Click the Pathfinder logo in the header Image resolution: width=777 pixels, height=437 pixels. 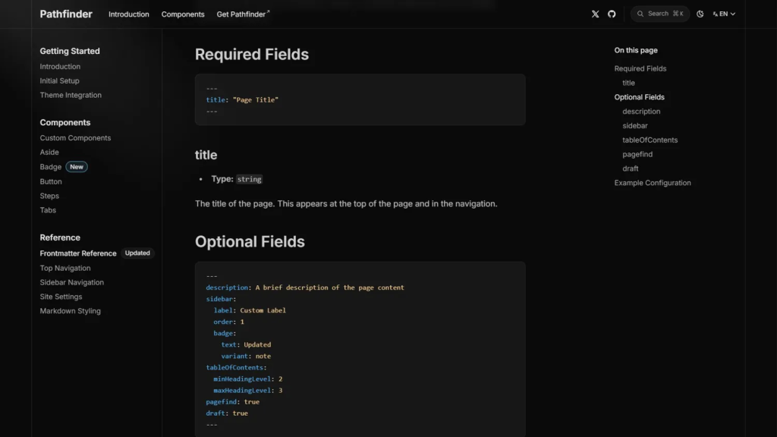(x=65, y=14)
